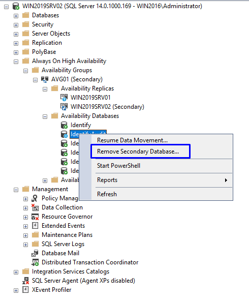Expand the Data Collection node
This screenshot has height=303, width=249.
click(26, 208)
